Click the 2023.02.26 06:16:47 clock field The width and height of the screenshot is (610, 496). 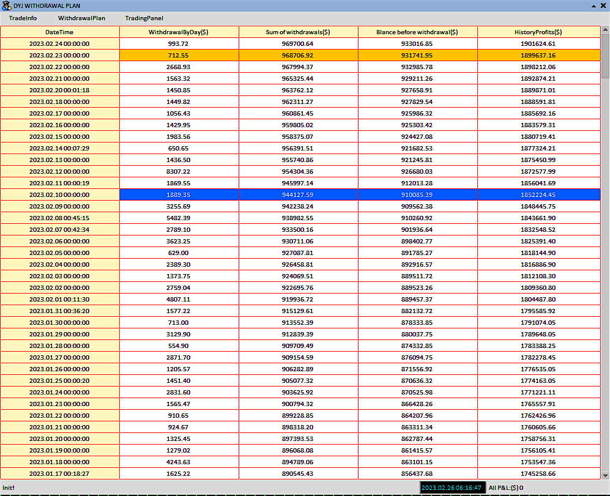click(x=452, y=487)
